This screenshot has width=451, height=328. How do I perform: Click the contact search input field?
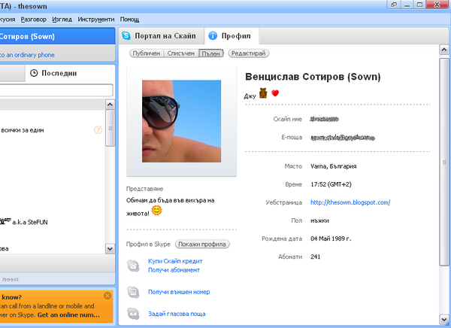pyautogui.click(x=56, y=90)
